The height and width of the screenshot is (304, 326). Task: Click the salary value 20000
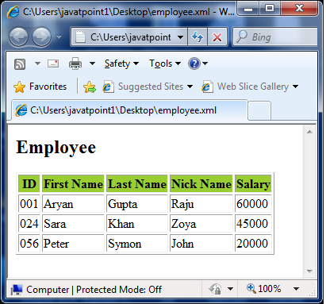pyautogui.click(x=252, y=244)
